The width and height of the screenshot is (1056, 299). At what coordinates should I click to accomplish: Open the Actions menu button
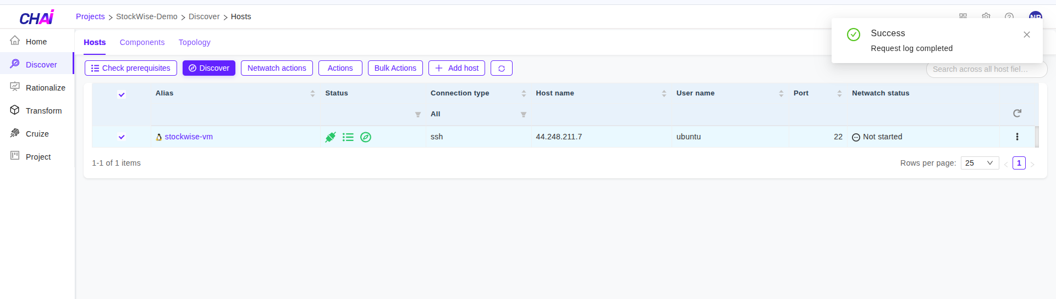click(340, 68)
